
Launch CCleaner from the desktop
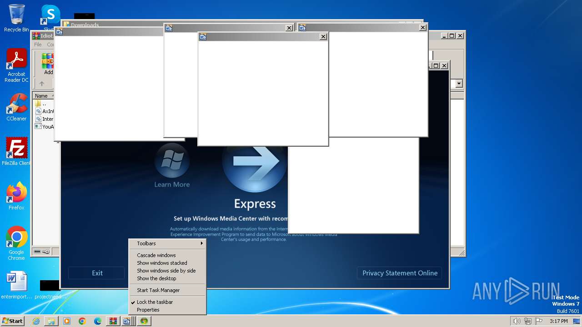pos(16,107)
